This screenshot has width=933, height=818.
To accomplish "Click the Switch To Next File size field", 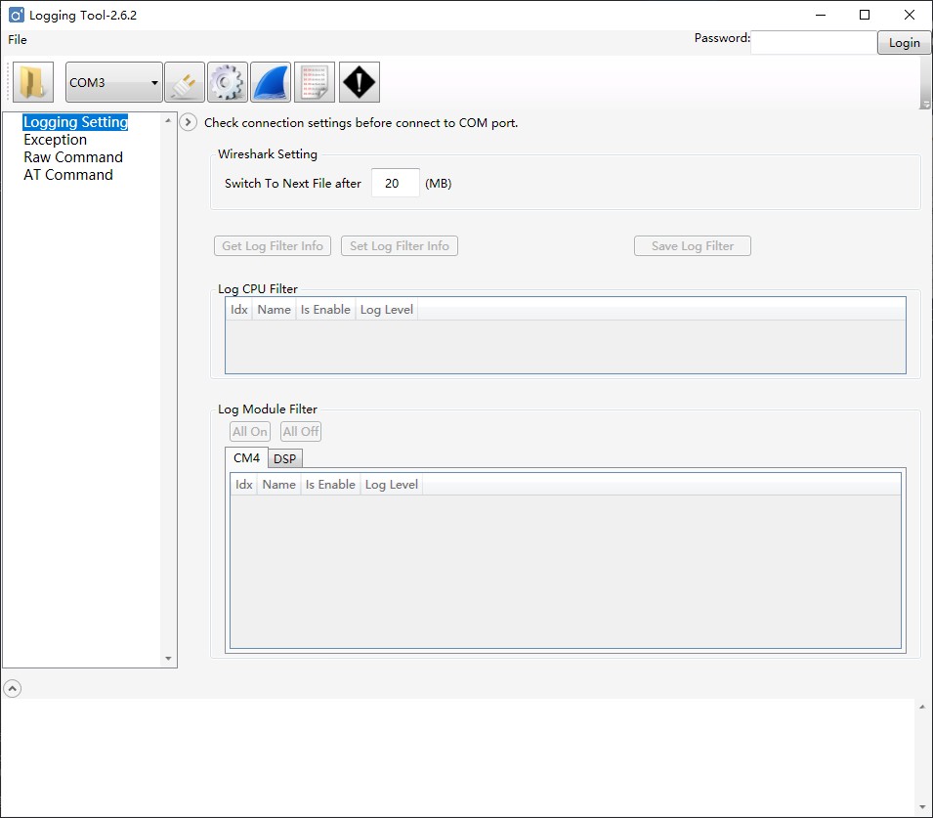I will click(395, 183).
